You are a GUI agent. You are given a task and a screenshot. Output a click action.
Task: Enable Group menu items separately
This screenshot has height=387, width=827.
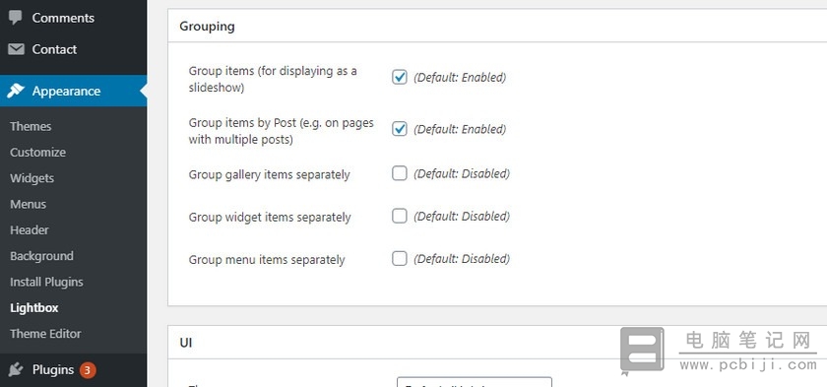tap(400, 258)
